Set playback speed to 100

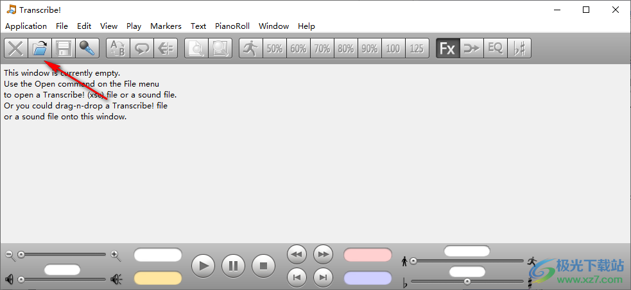point(393,49)
